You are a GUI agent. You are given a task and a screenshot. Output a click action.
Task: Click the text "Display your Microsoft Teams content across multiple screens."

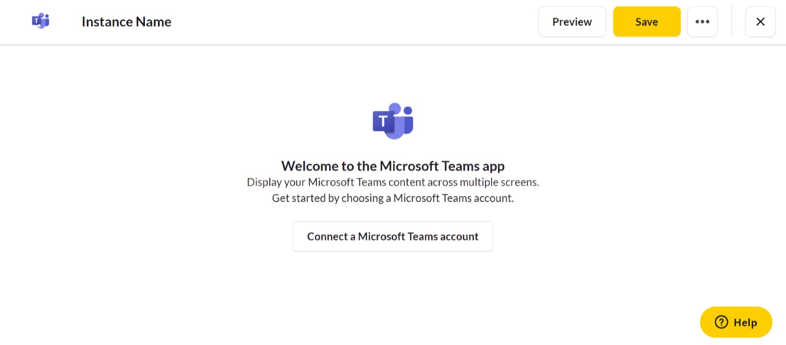point(393,182)
